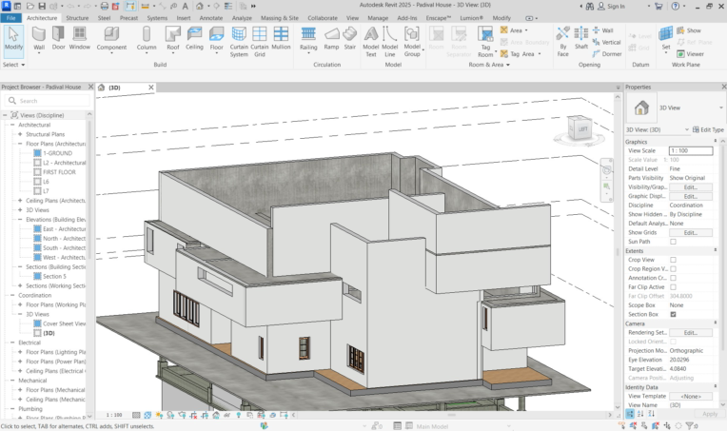Open the Annotate ribbon tab
727x431 pixels.
[211, 18]
